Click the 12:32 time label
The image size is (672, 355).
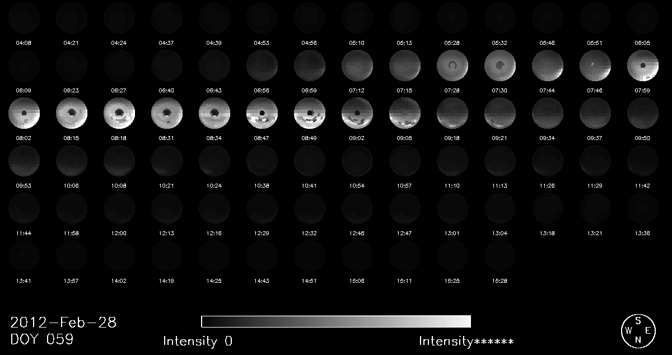pos(310,233)
